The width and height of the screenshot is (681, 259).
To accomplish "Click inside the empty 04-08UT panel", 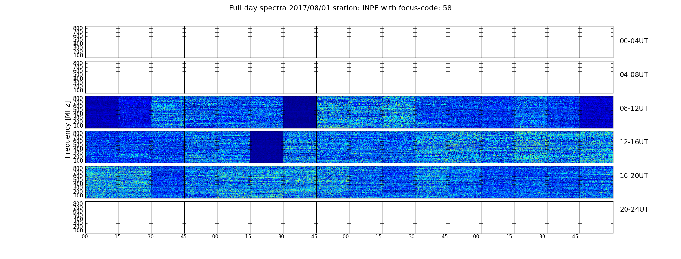I will pyautogui.click(x=349, y=77).
